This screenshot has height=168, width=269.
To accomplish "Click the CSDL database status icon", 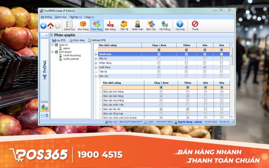I will click(146, 122).
